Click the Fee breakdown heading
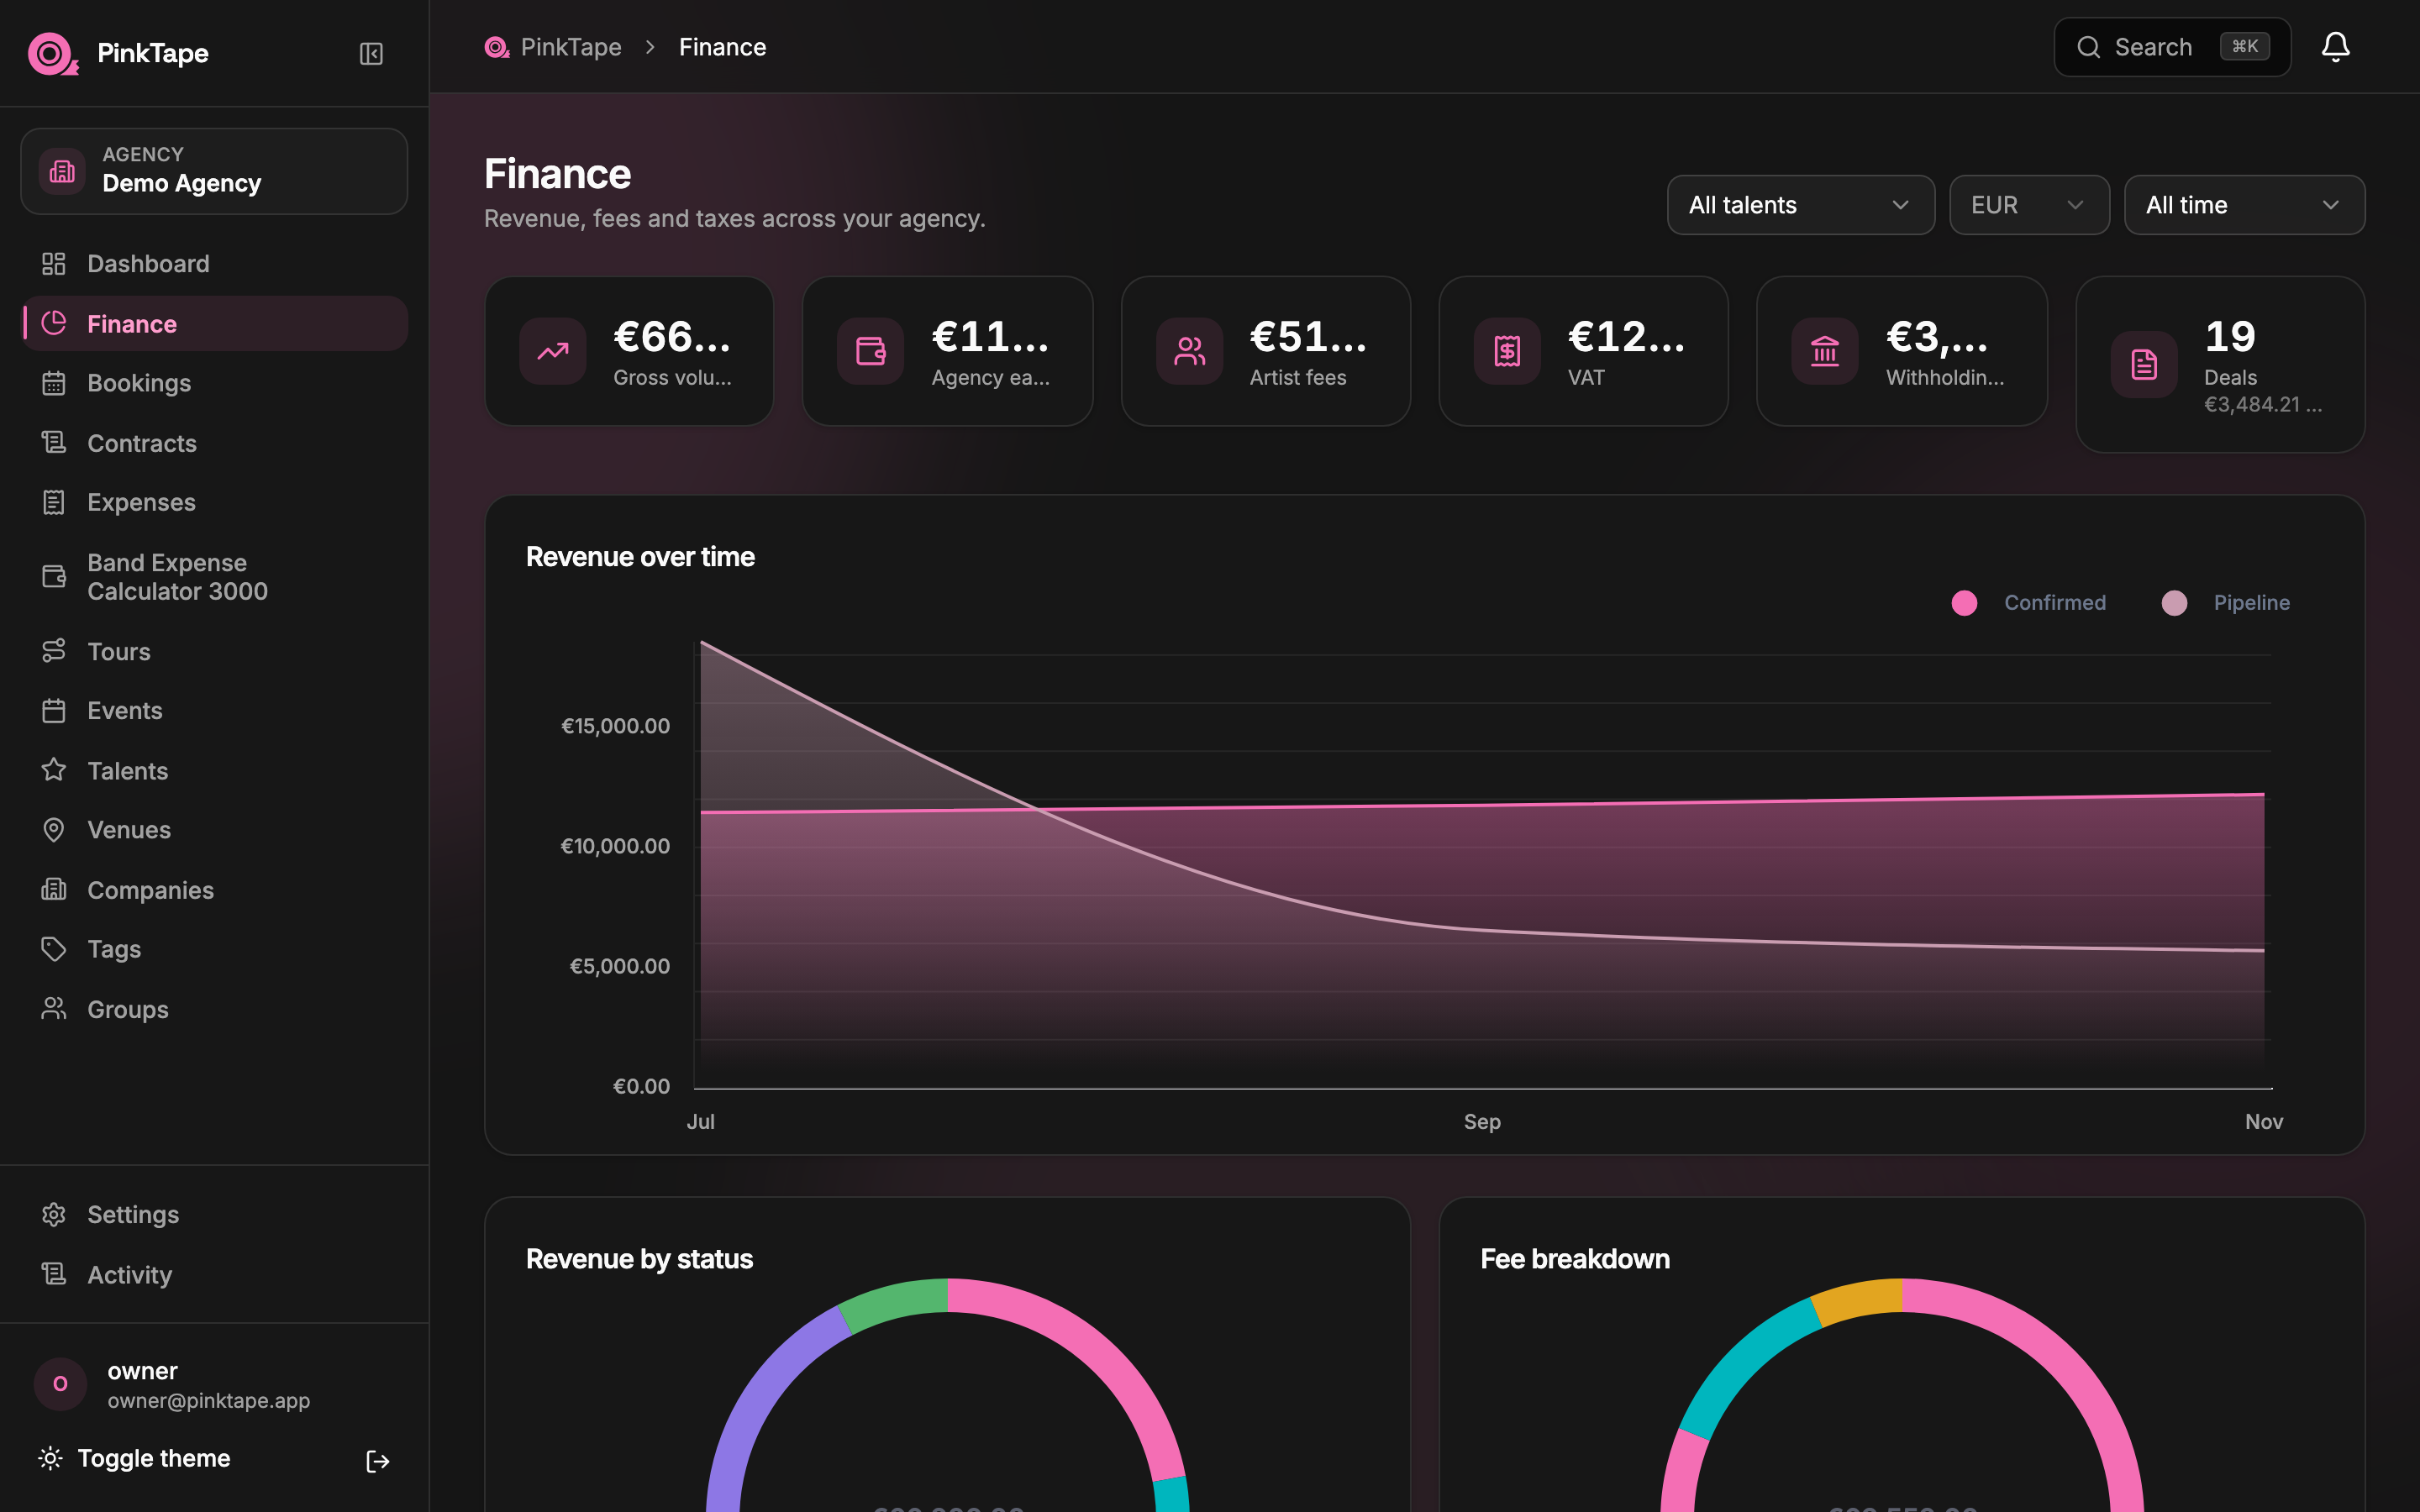2420x1512 pixels. point(1575,1259)
